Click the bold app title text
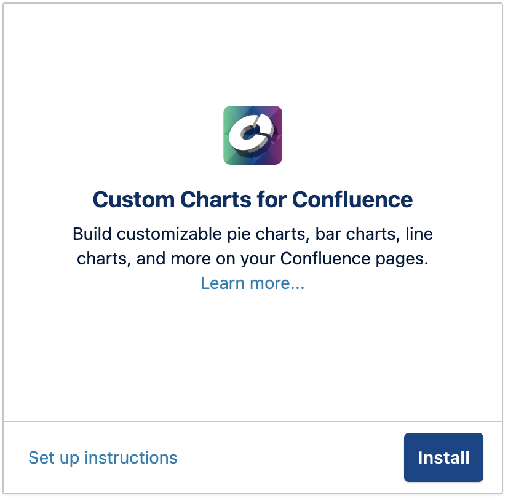Image resolution: width=508 pixels, height=498 pixels. click(x=252, y=199)
